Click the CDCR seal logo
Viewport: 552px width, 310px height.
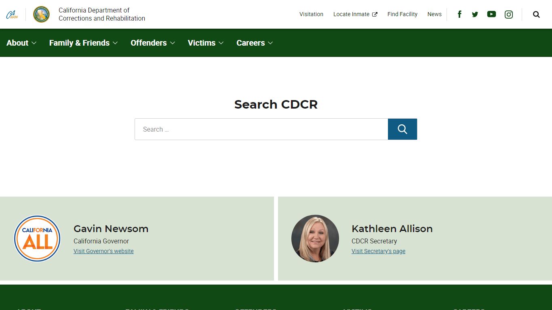[x=41, y=14]
